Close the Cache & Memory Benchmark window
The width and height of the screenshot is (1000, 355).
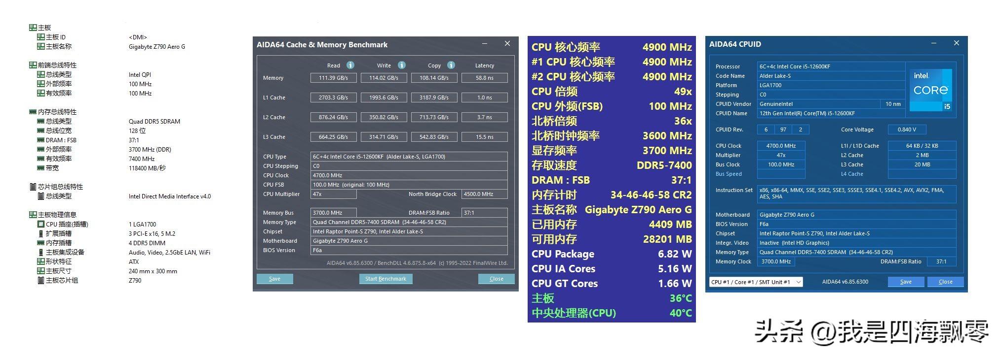coord(507,44)
